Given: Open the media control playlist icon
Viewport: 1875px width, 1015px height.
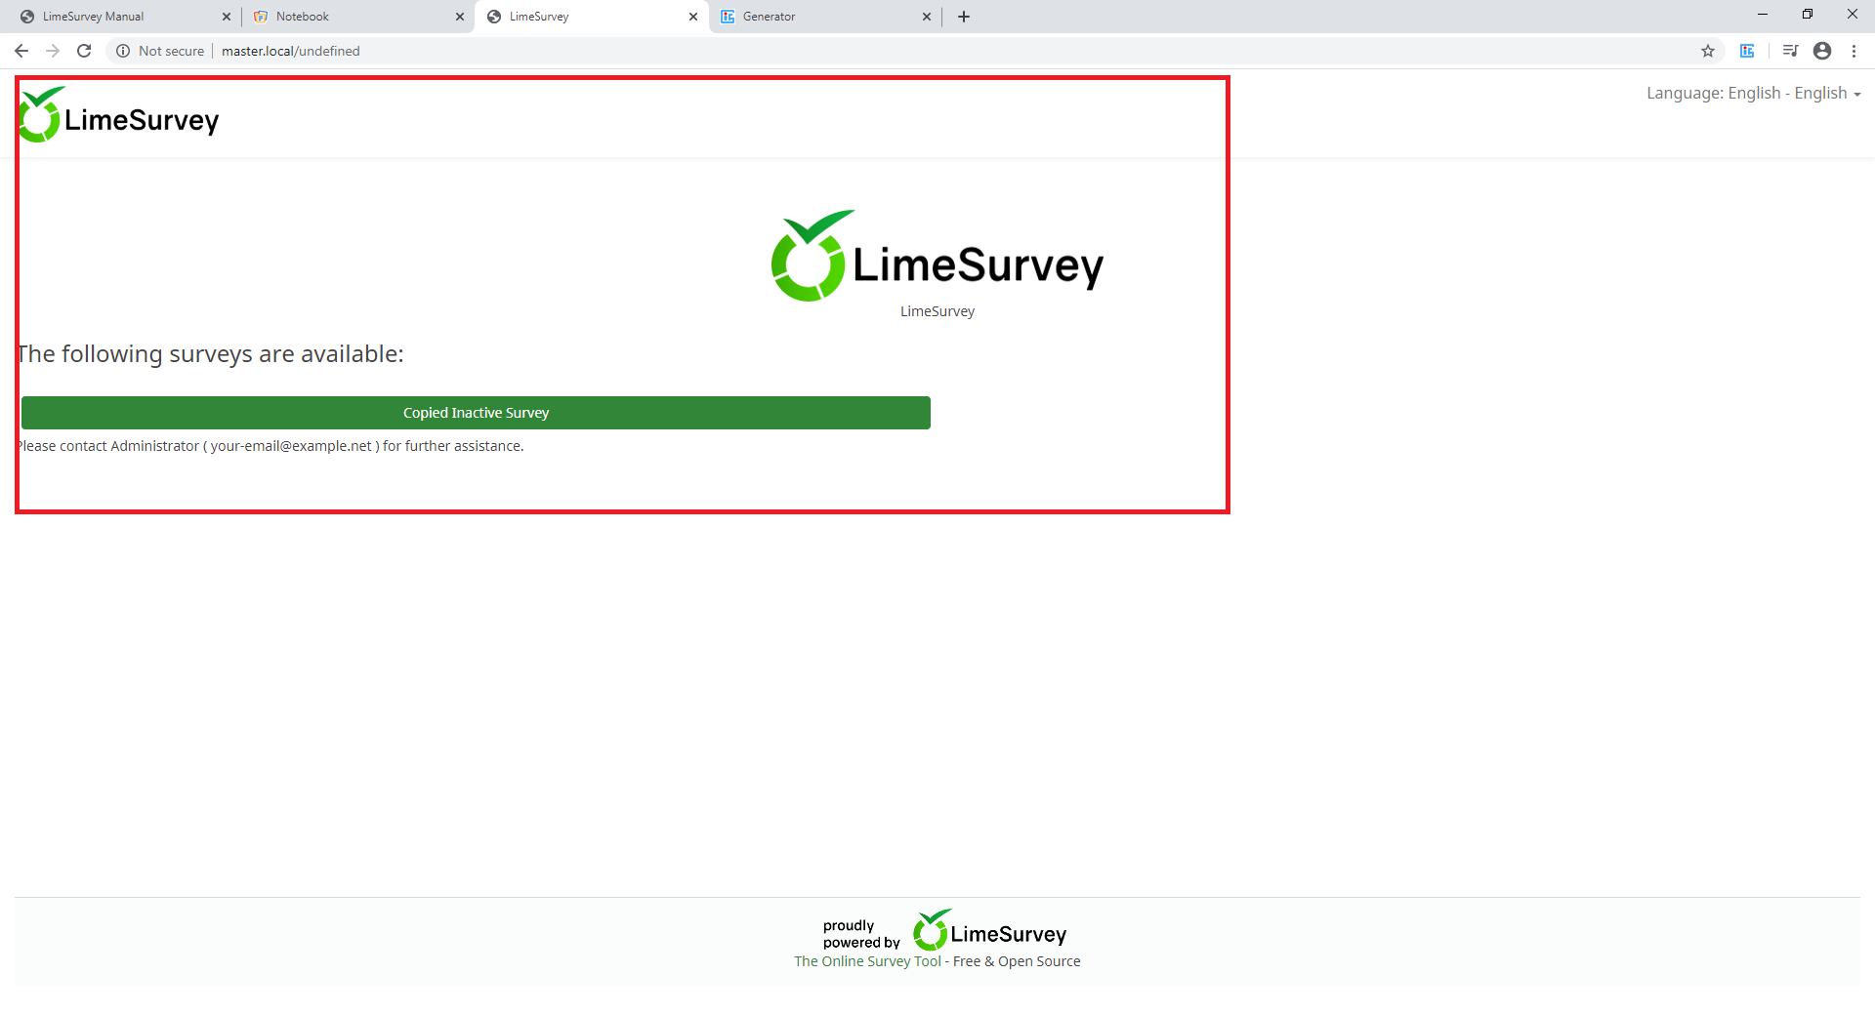Looking at the screenshot, I should click(1790, 51).
